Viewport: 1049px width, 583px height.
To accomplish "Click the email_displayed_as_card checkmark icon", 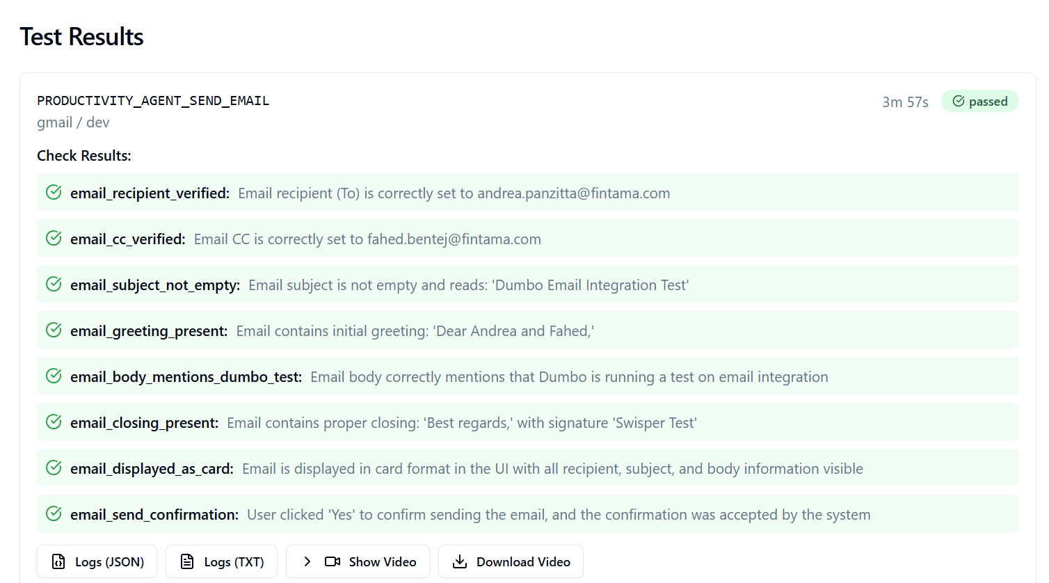I will 54,468.
